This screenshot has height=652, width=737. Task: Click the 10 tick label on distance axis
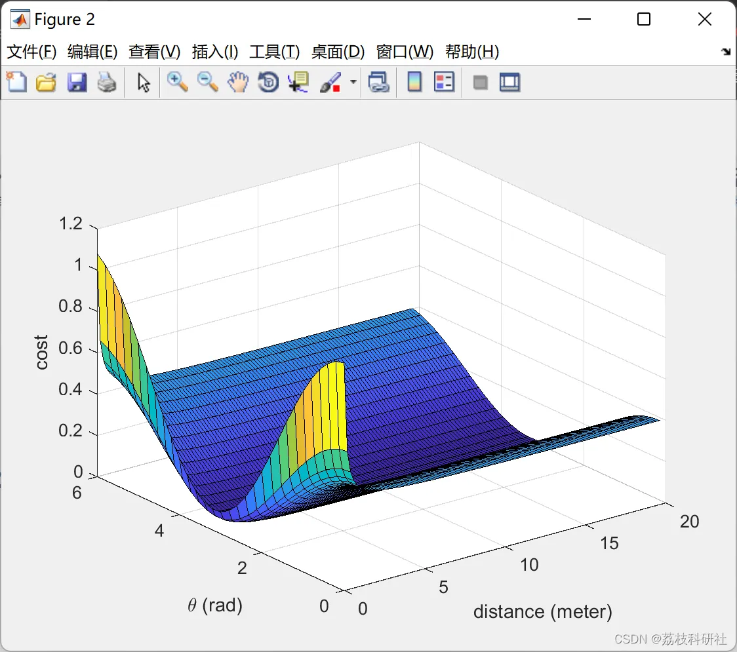click(x=529, y=565)
